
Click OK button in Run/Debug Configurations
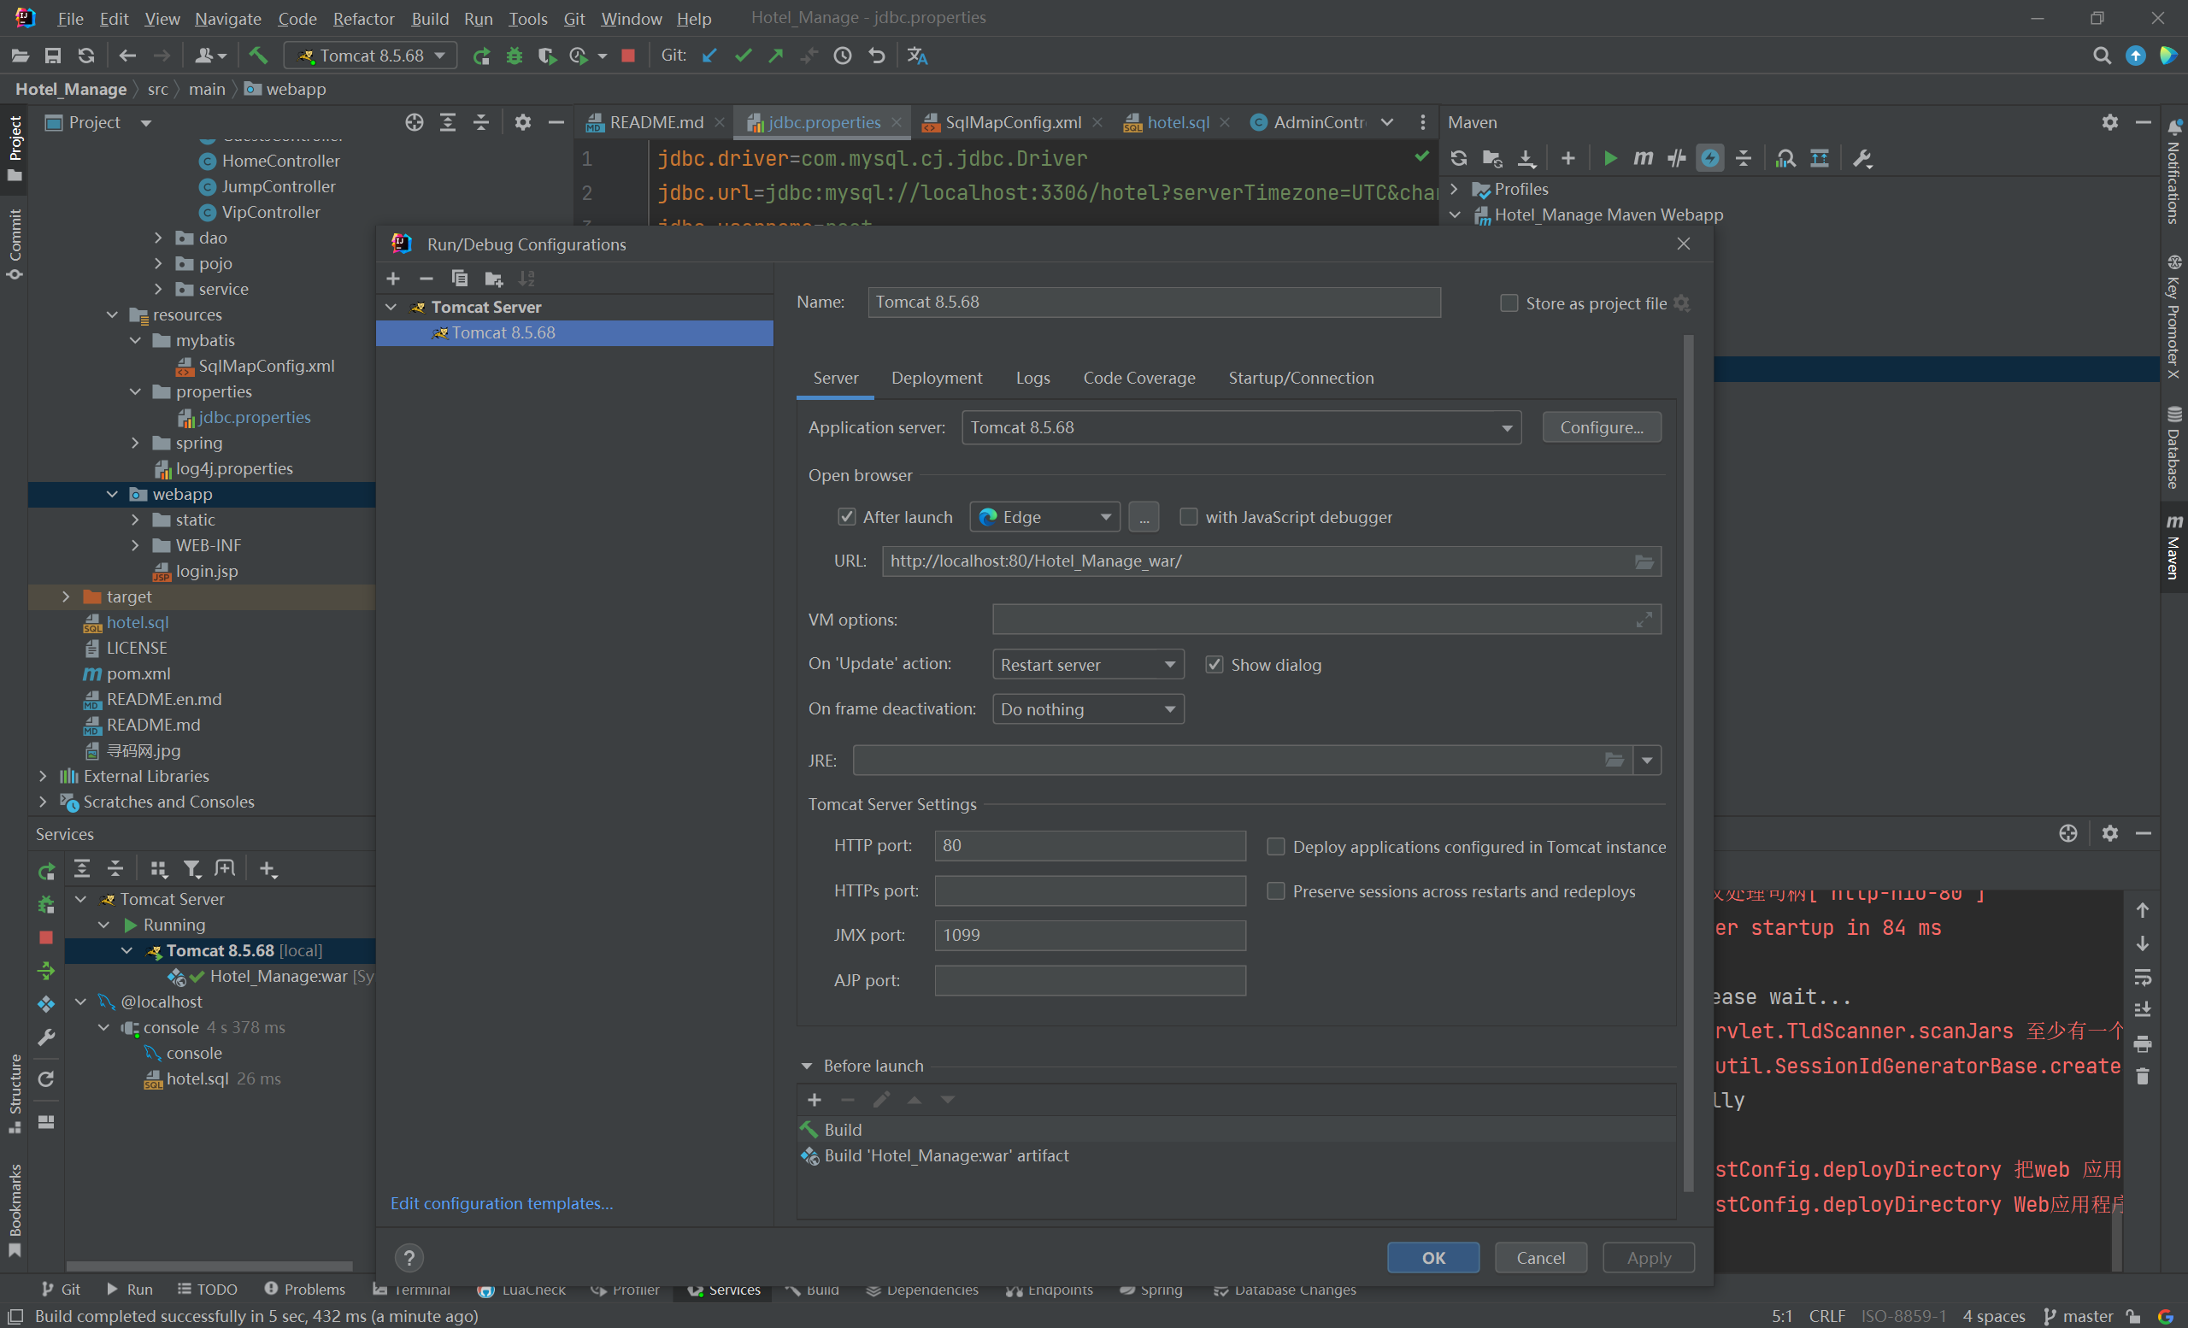1433,1258
